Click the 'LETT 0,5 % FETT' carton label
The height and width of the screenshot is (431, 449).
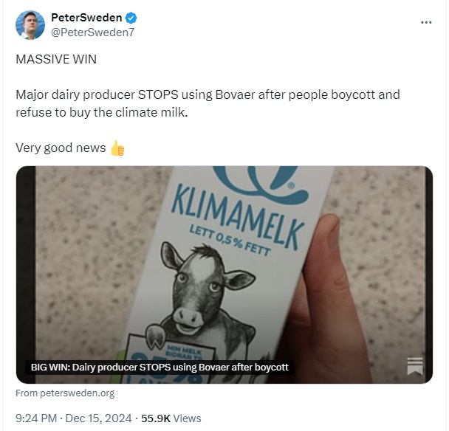[230, 240]
